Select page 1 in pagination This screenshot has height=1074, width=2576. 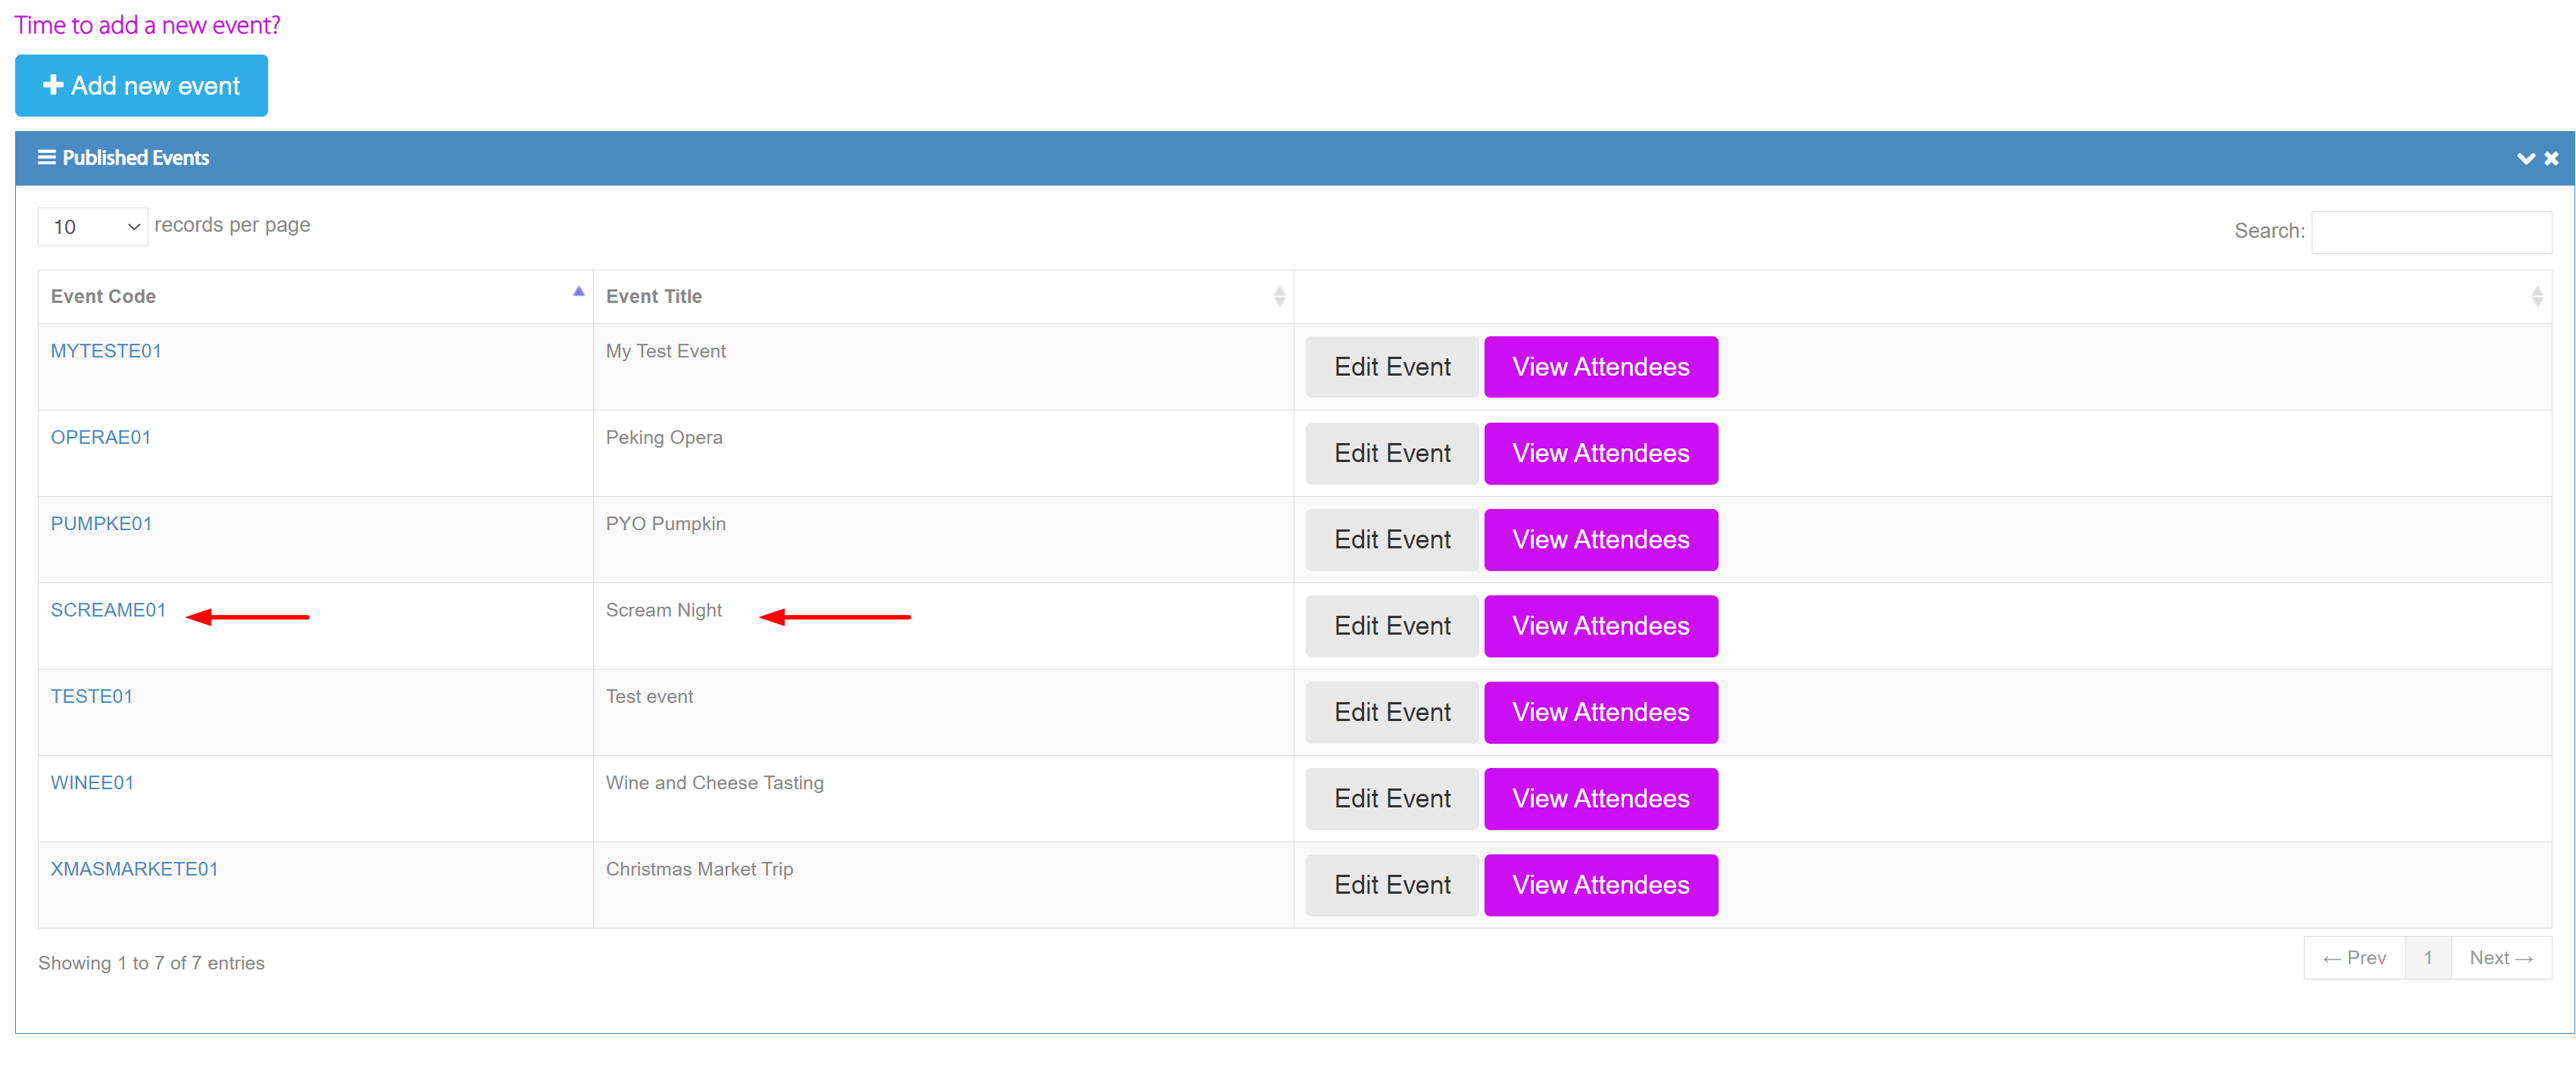pyautogui.click(x=2427, y=958)
